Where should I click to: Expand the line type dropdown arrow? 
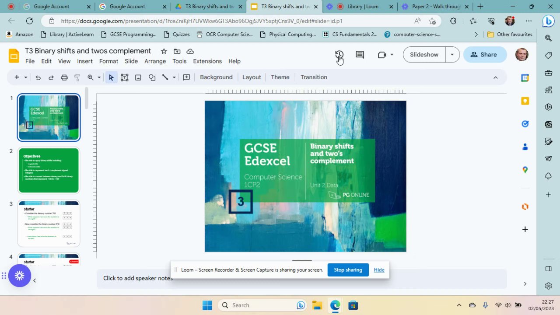[x=174, y=77]
